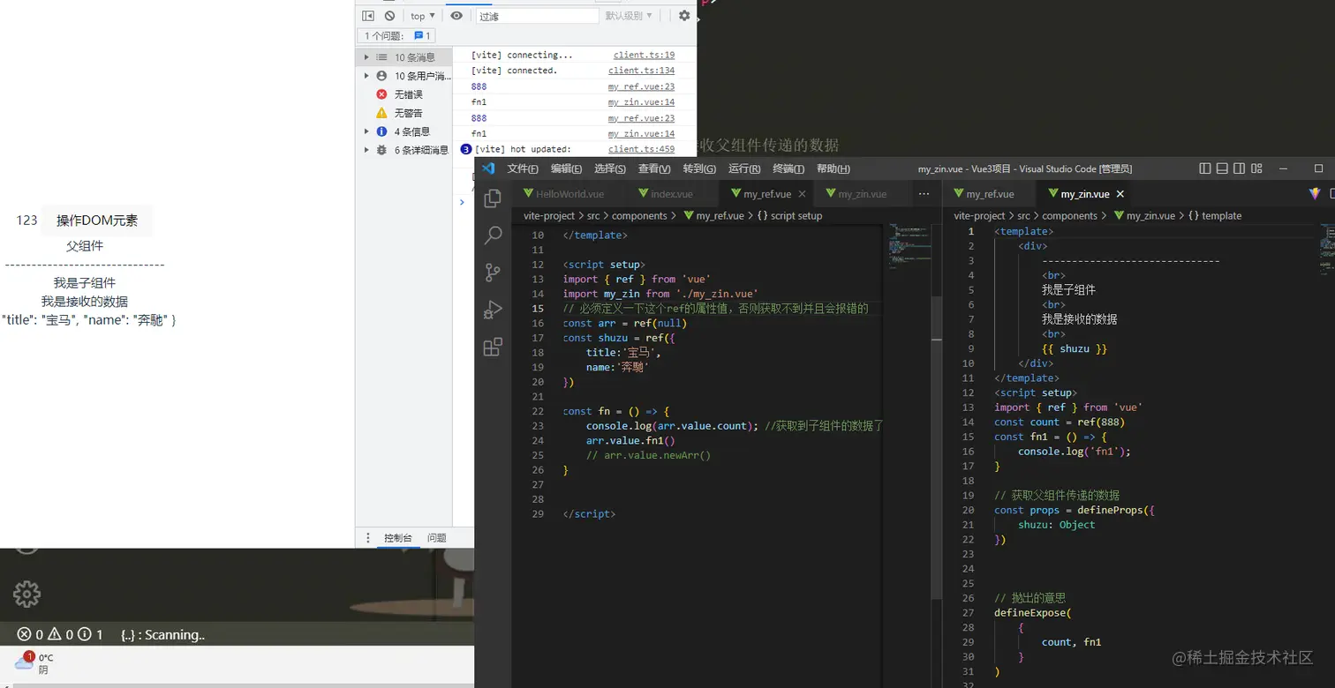The image size is (1335, 688).
Task: Clear the DevTools console
Action: click(x=389, y=16)
